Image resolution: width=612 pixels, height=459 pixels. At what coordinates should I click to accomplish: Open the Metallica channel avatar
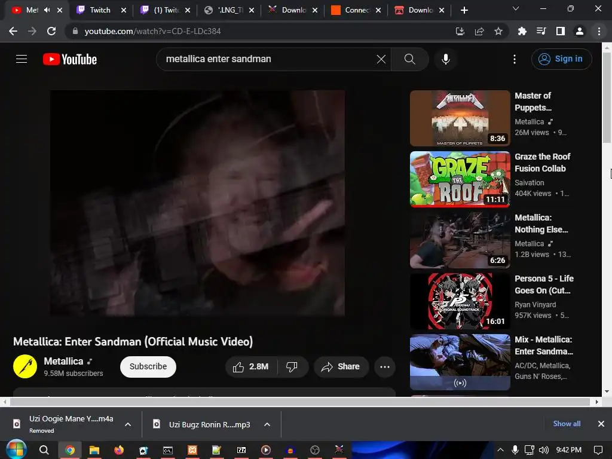25,366
